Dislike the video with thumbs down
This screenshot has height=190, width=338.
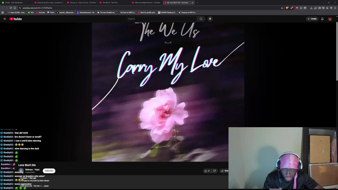pyautogui.click(x=214, y=171)
